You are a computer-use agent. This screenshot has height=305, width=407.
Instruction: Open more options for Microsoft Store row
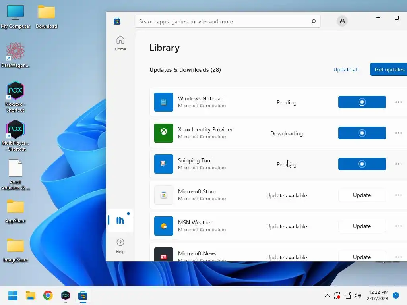[398, 195]
